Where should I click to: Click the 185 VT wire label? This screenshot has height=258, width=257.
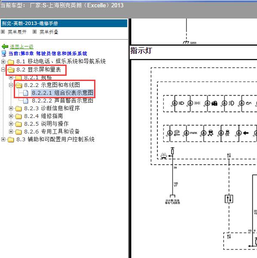pos(176,184)
